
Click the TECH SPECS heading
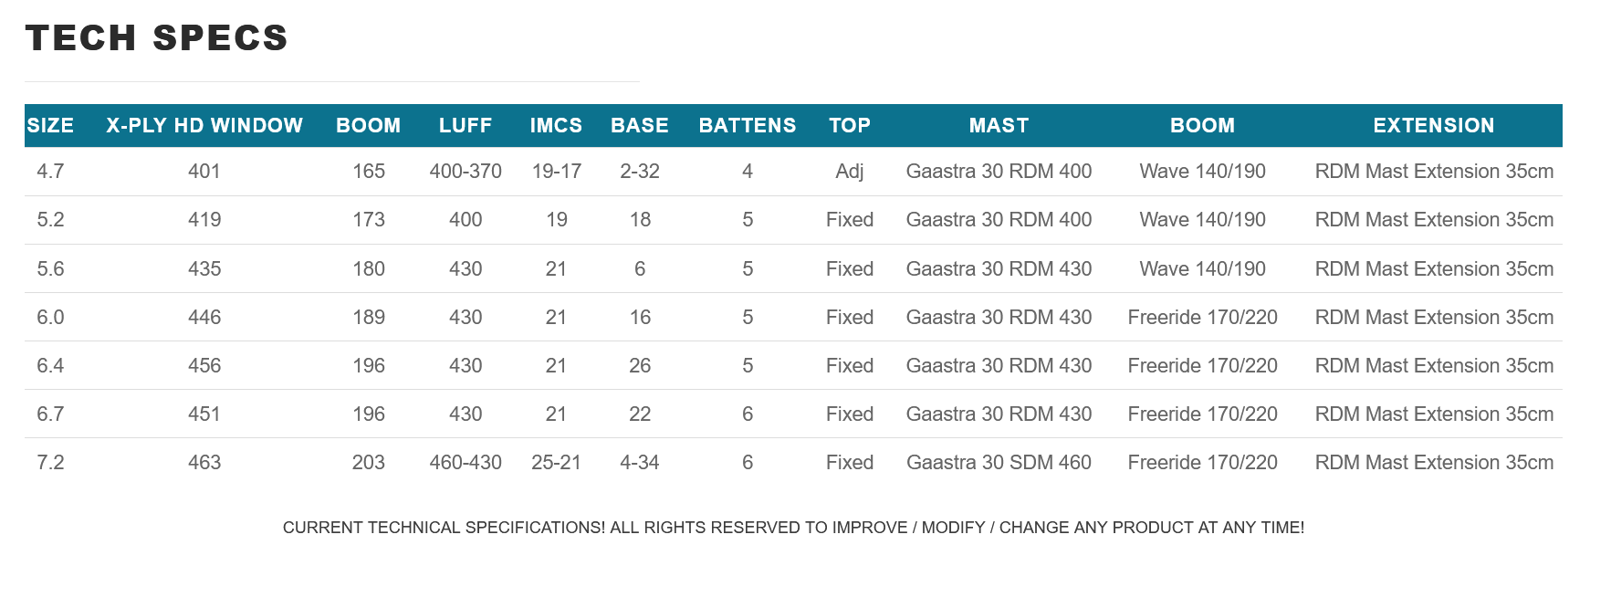coord(157,38)
